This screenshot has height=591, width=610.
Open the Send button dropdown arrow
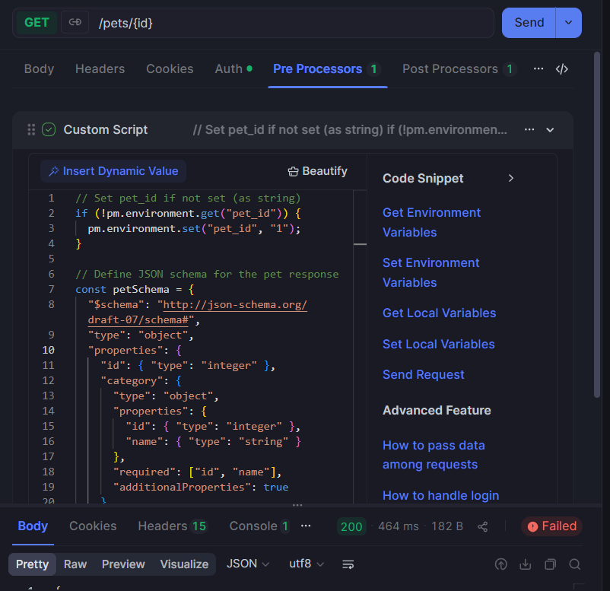tap(568, 22)
